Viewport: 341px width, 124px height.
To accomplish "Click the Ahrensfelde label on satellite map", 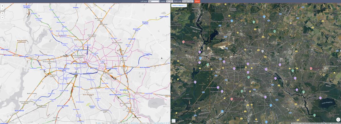I will click(x=306, y=33).
